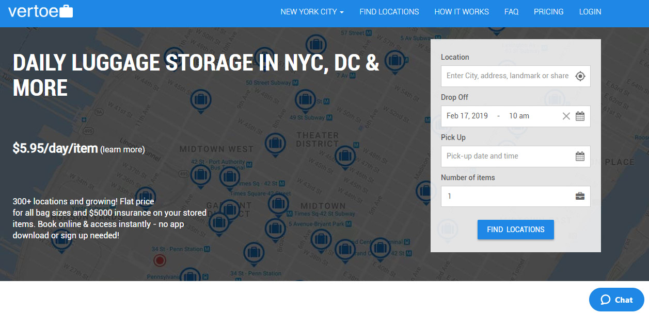Click the briefcase icon in items field
The height and width of the screenshot is (314, 649).
[580, 196]
